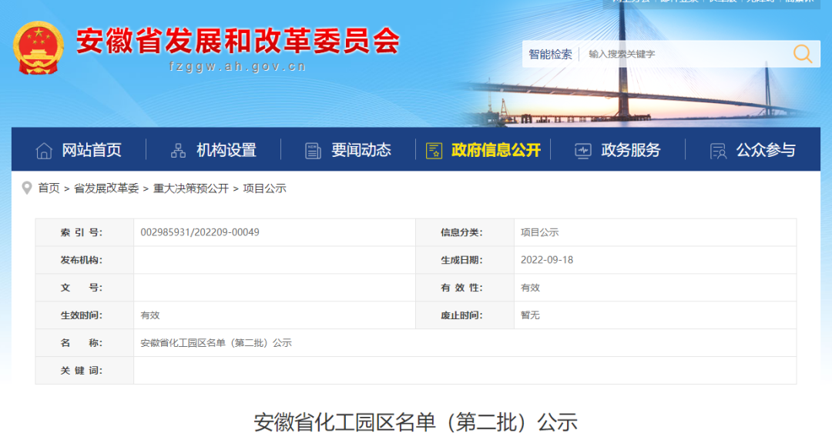
Task: Open the 机构设置 navigation item
Action: point(226,151)
